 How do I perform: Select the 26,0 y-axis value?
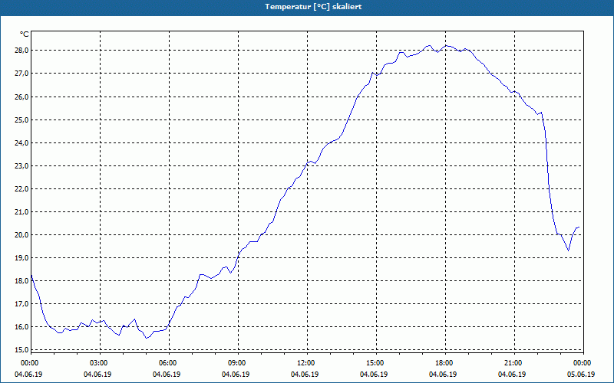[22, 97]
